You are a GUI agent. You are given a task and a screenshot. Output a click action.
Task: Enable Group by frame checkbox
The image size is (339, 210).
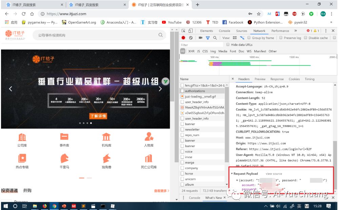click(249, 38)
